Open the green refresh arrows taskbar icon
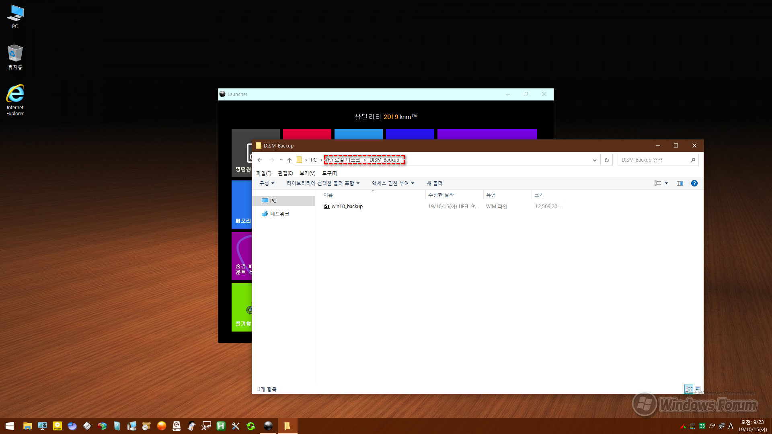 tap(251, 426)
